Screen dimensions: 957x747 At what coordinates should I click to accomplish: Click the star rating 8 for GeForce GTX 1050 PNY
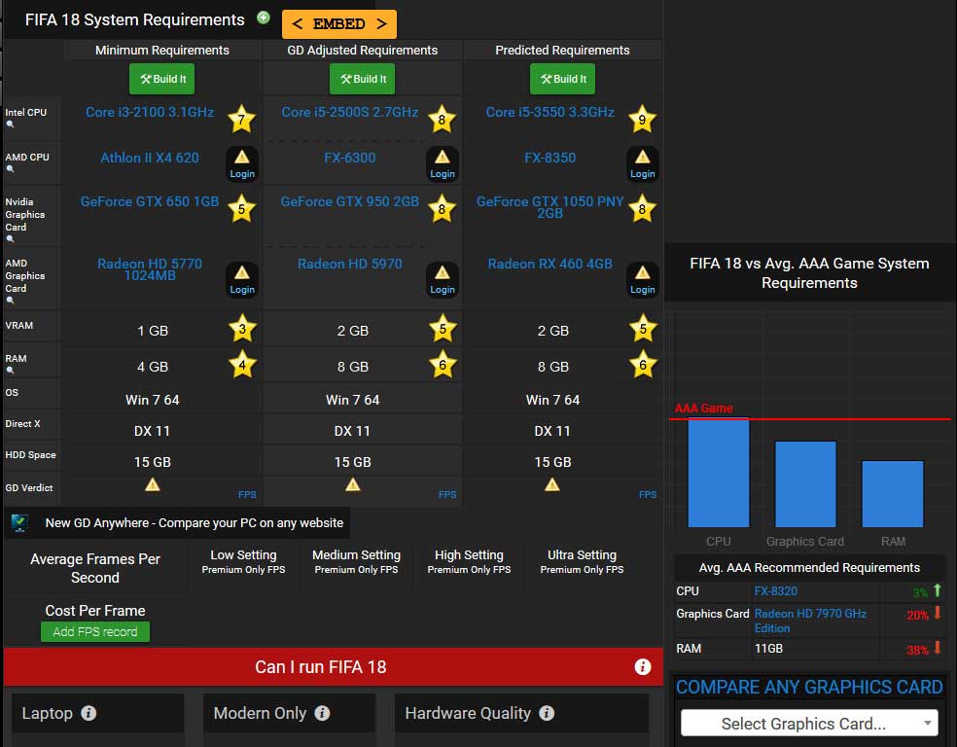(642, 209)
